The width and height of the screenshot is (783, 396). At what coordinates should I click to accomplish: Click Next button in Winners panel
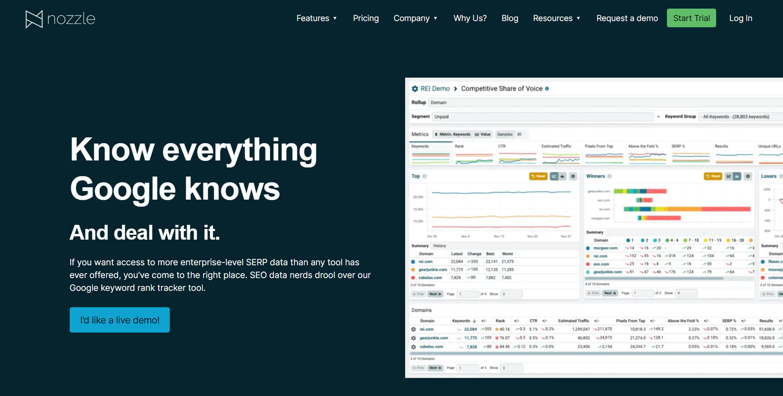point(610,293)
